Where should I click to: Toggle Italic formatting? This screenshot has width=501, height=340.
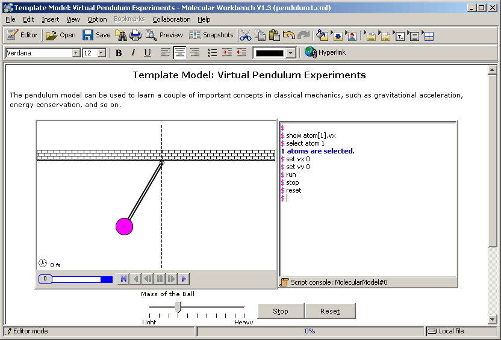coord(133,53)
